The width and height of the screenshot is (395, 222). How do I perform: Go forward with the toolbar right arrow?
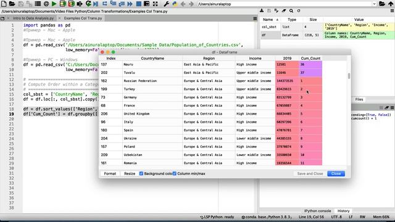click(x=191, y=4)
